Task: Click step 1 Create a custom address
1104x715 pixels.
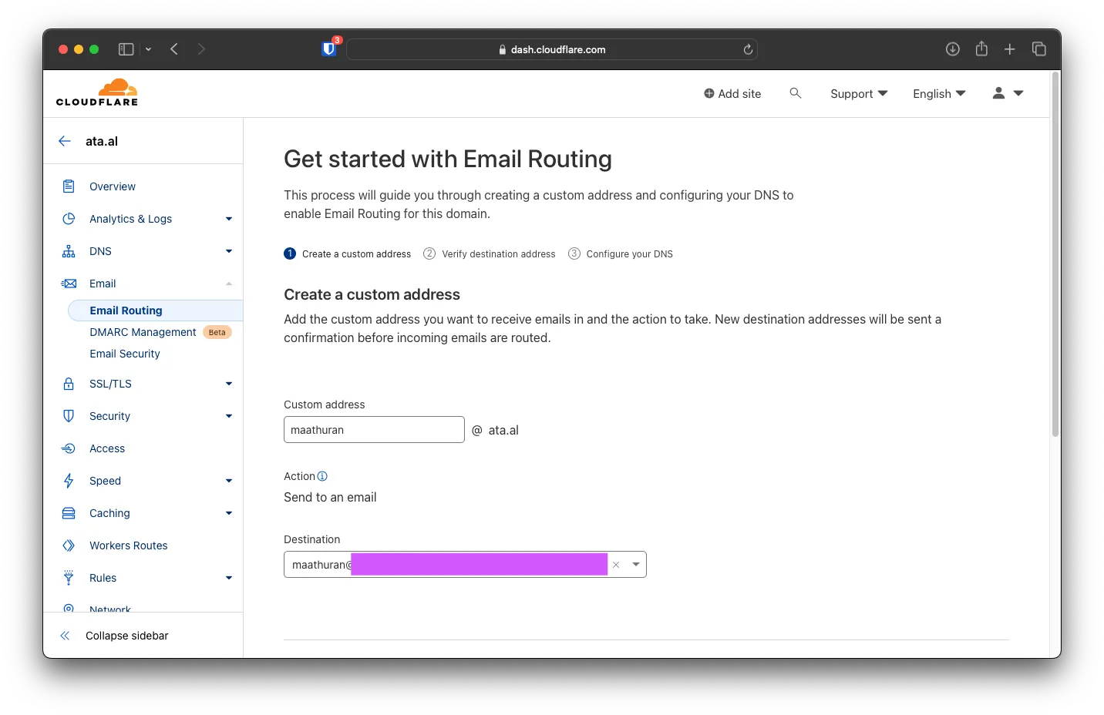Action: (348, 253)
